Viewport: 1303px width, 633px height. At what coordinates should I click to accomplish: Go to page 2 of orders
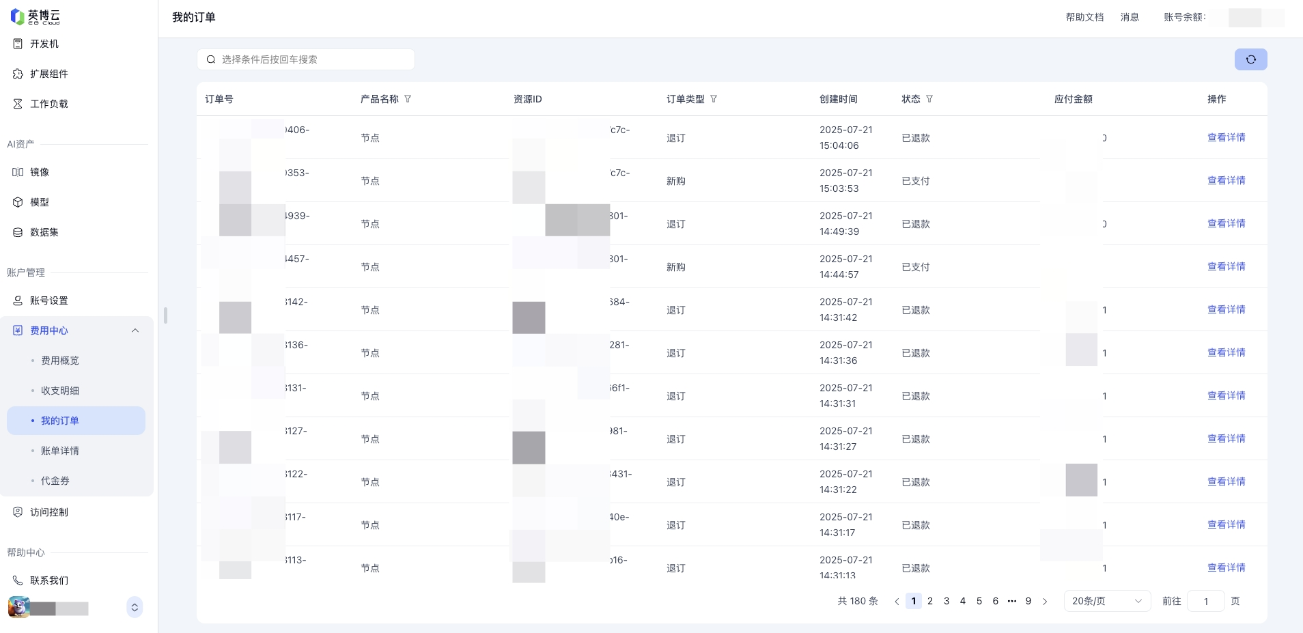[x=930, y=601]
